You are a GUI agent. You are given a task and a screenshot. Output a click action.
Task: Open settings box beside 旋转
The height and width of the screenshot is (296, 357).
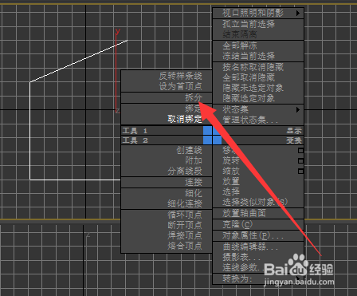(300, 161)
